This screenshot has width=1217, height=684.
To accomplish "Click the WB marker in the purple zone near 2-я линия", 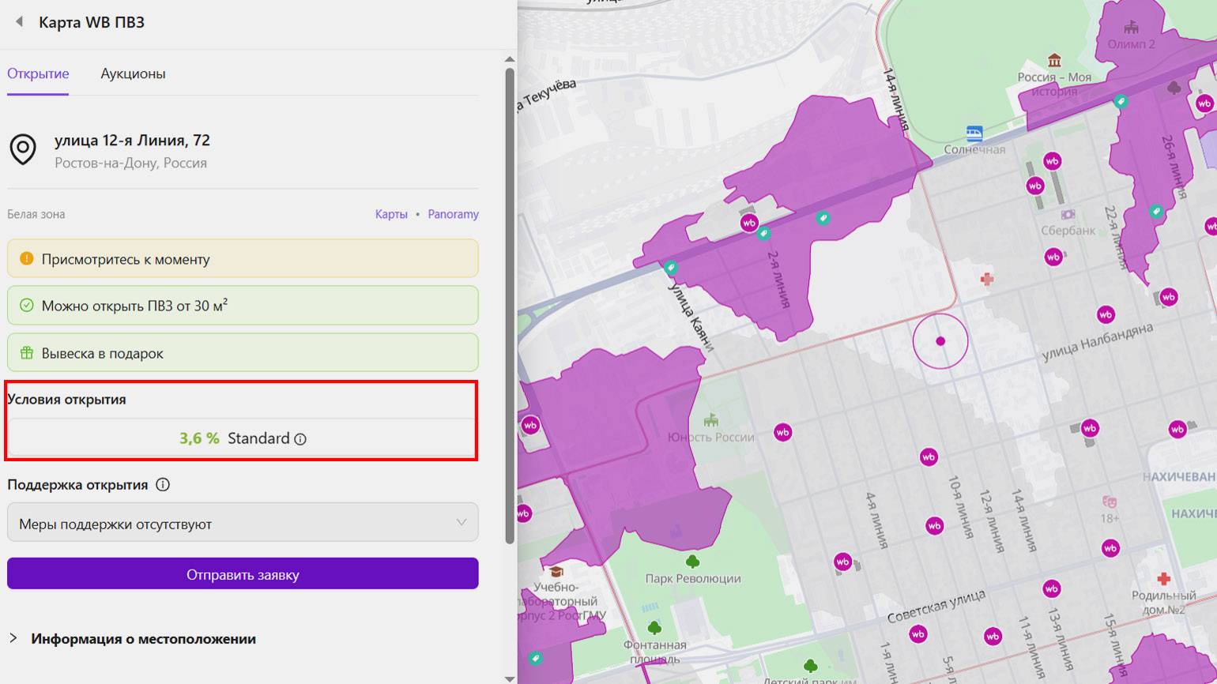I will 749,223.
